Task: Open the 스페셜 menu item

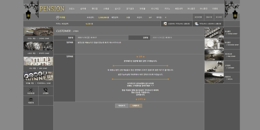Action: 106,9
